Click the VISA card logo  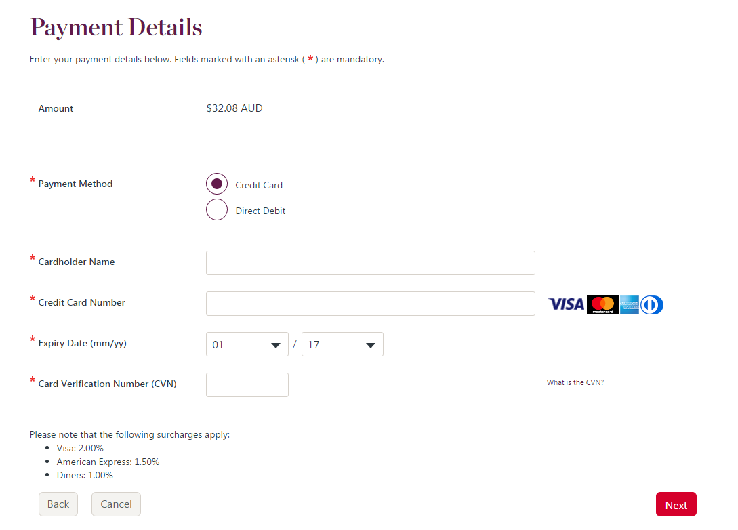point(566,305)
